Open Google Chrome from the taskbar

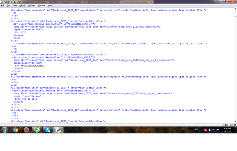tap(15, 130)
